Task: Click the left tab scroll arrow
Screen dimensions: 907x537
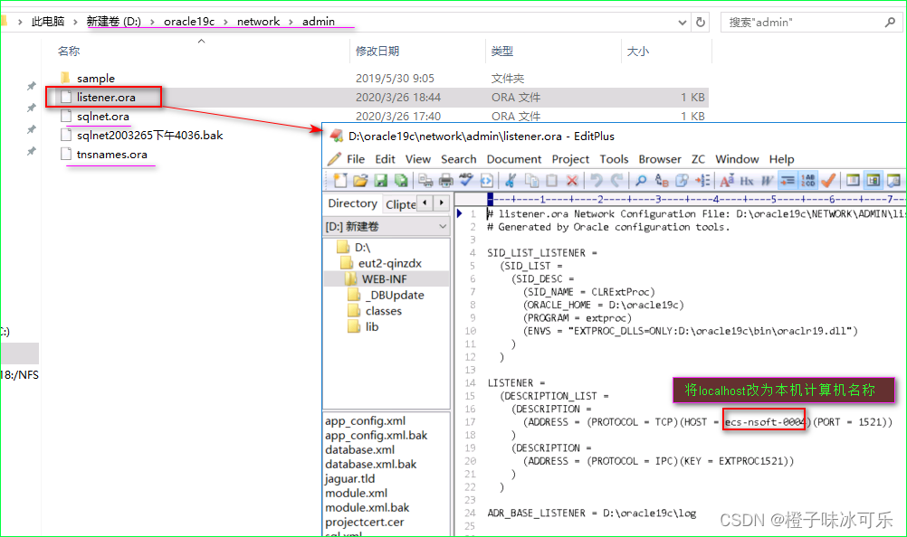Action: pyautogui.click(x=425, y=203)
